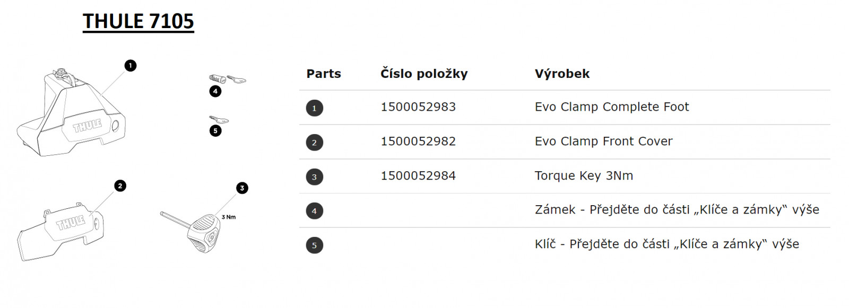849x308 pixels.
Task: Click item number 1500052982
Action: 418,142
